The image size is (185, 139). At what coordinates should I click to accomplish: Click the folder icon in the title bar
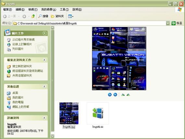[x=3, y=4]
